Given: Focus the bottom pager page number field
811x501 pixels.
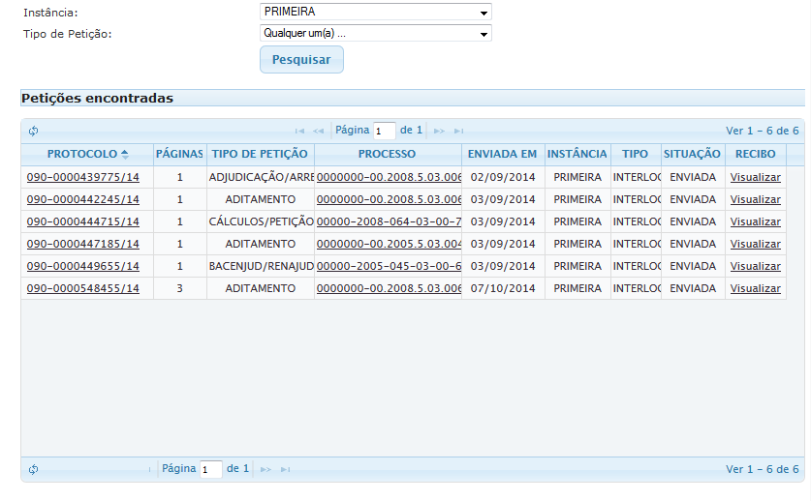Looking at the screenshot, I should tap(211, 469).
